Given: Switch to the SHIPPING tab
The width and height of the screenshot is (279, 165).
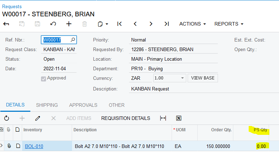Looking at the screenshot, I should pos(47,105).
